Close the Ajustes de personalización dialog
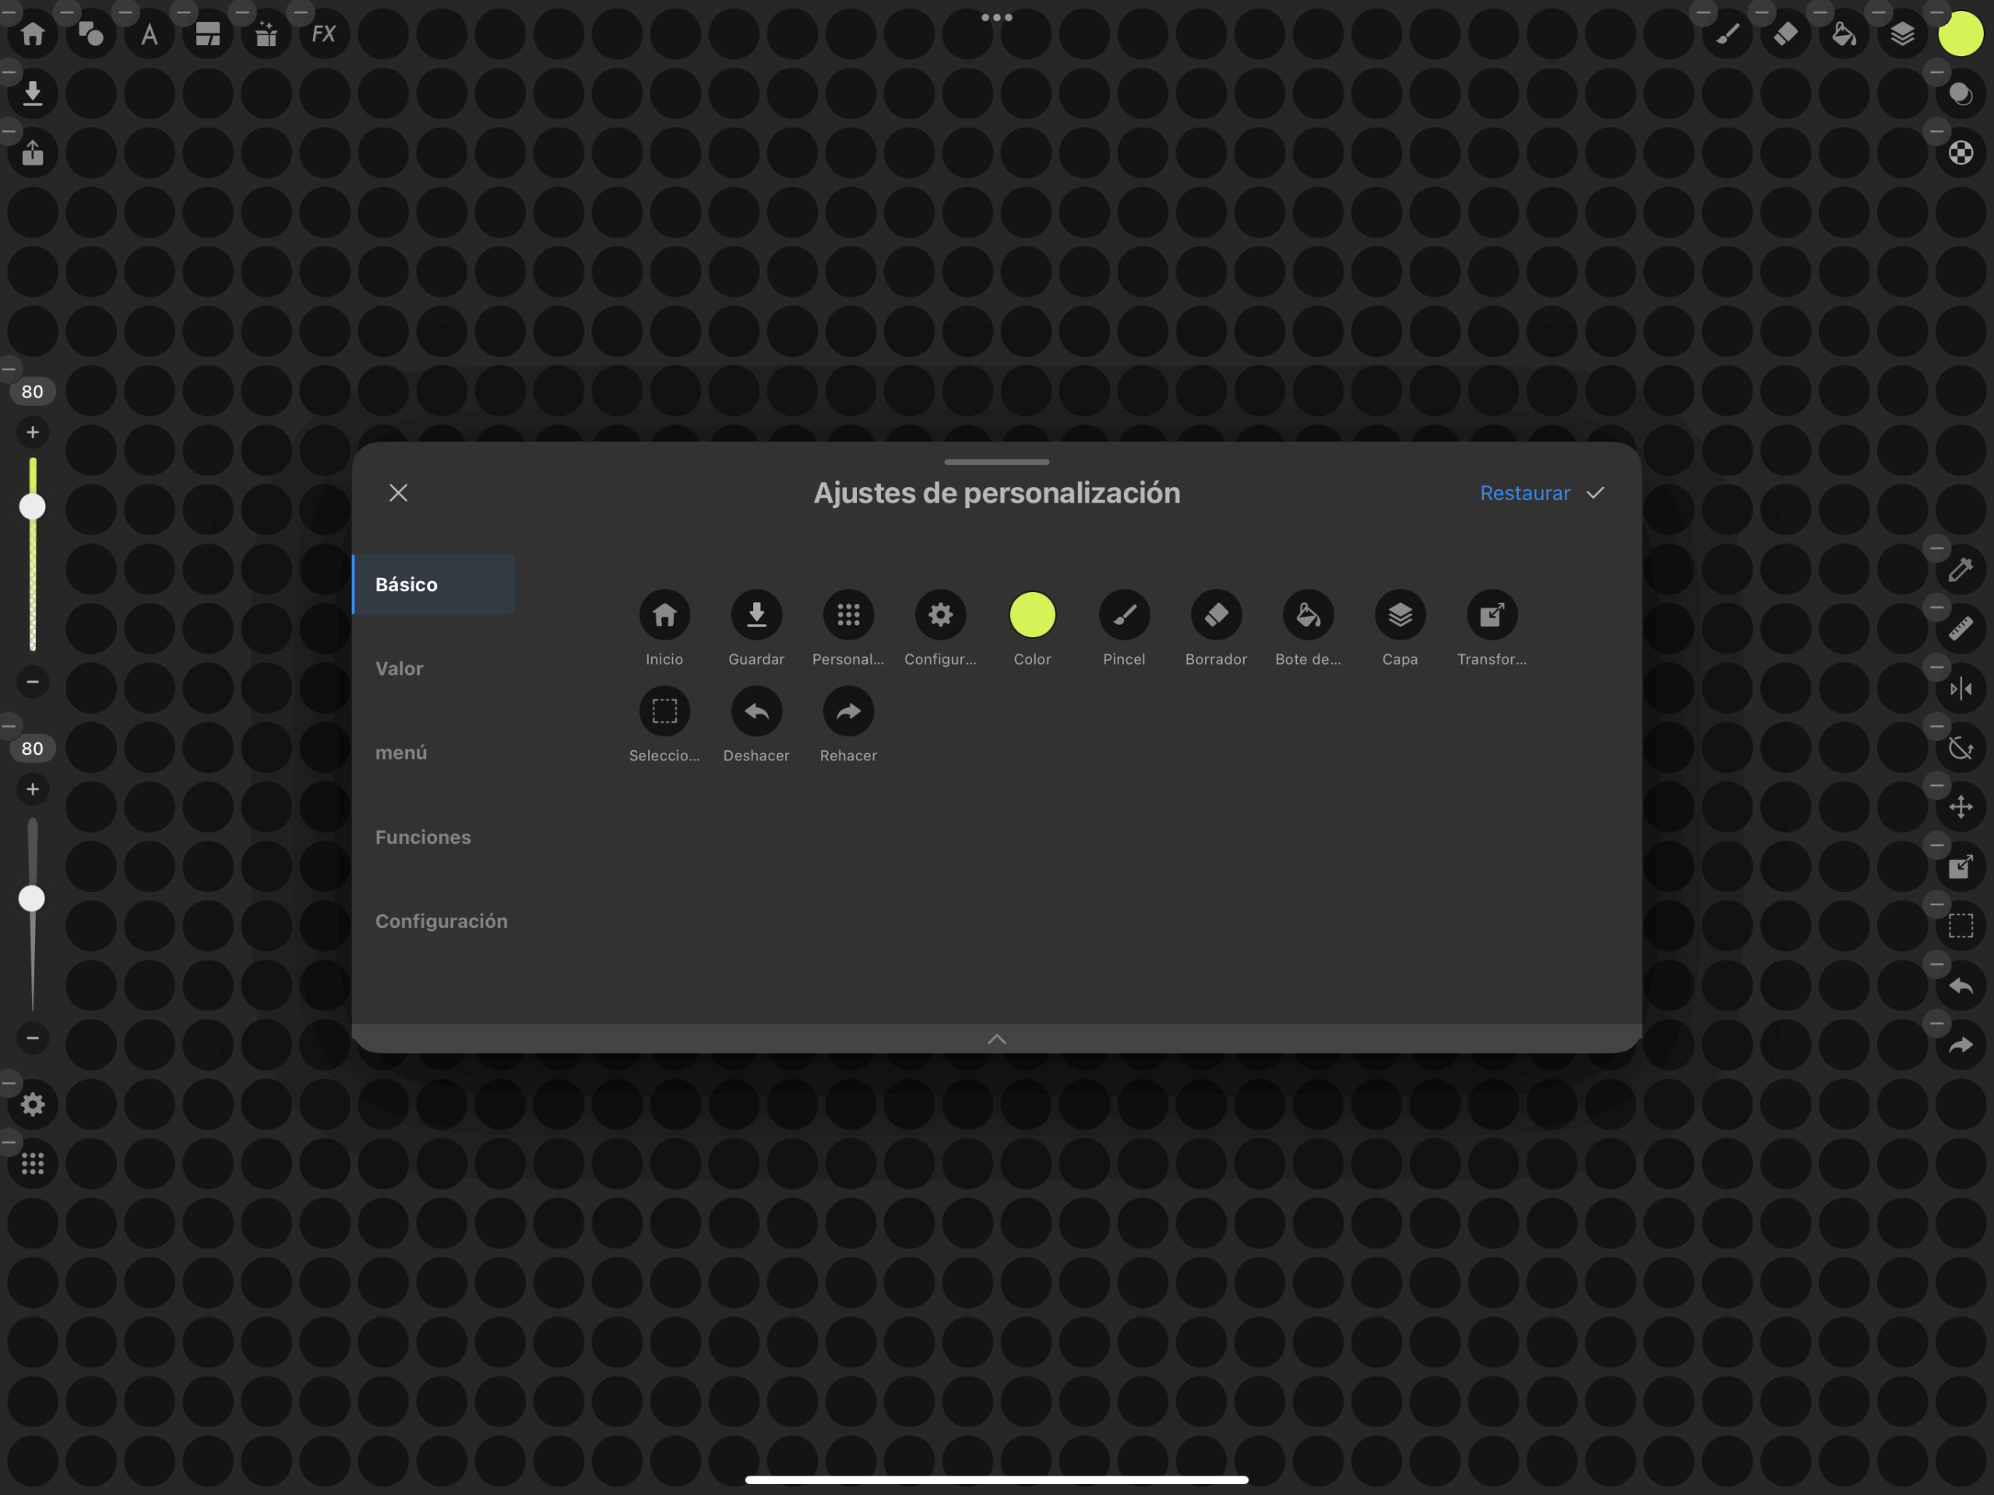Screen dimensions: 1994x1495 (x=399, y=492)
